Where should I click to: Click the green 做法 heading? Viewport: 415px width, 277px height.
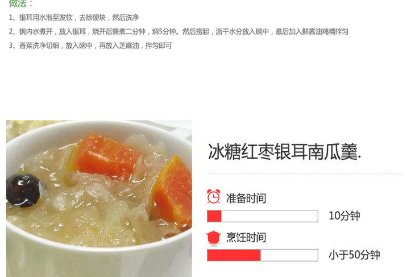pyautogui.click(x=20, y=3)
